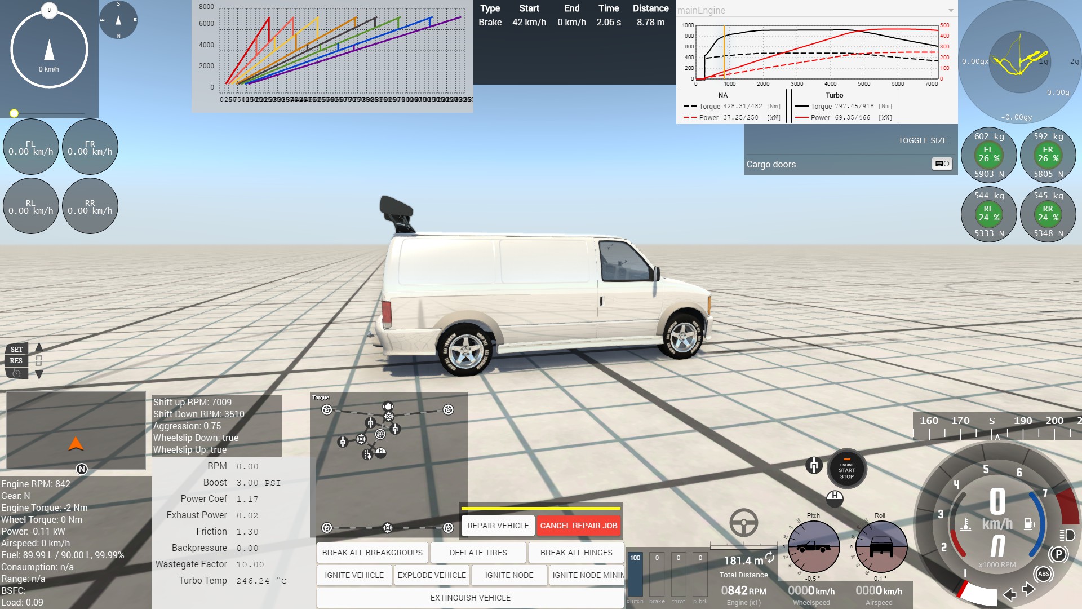Viewport: 1082px width, 609px height.
Task: Click the REPAIR VEHICLE button
Action: pyautogui.click(x=498, y=526)
